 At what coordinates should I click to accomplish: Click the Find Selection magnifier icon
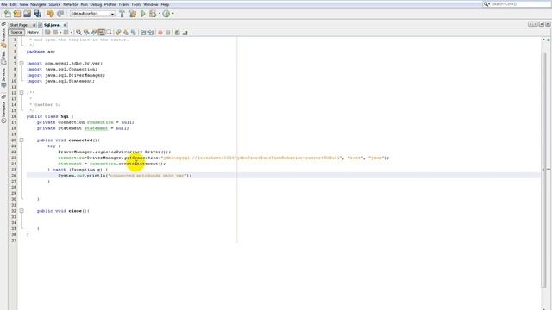click(78, 33)
